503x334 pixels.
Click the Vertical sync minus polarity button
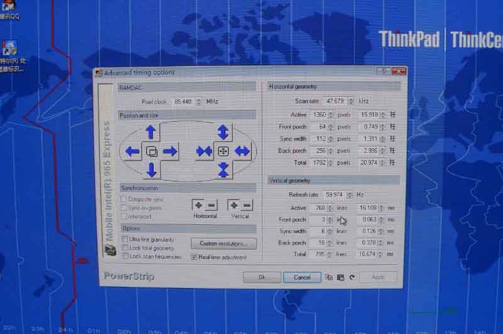[x=246, y=205]
